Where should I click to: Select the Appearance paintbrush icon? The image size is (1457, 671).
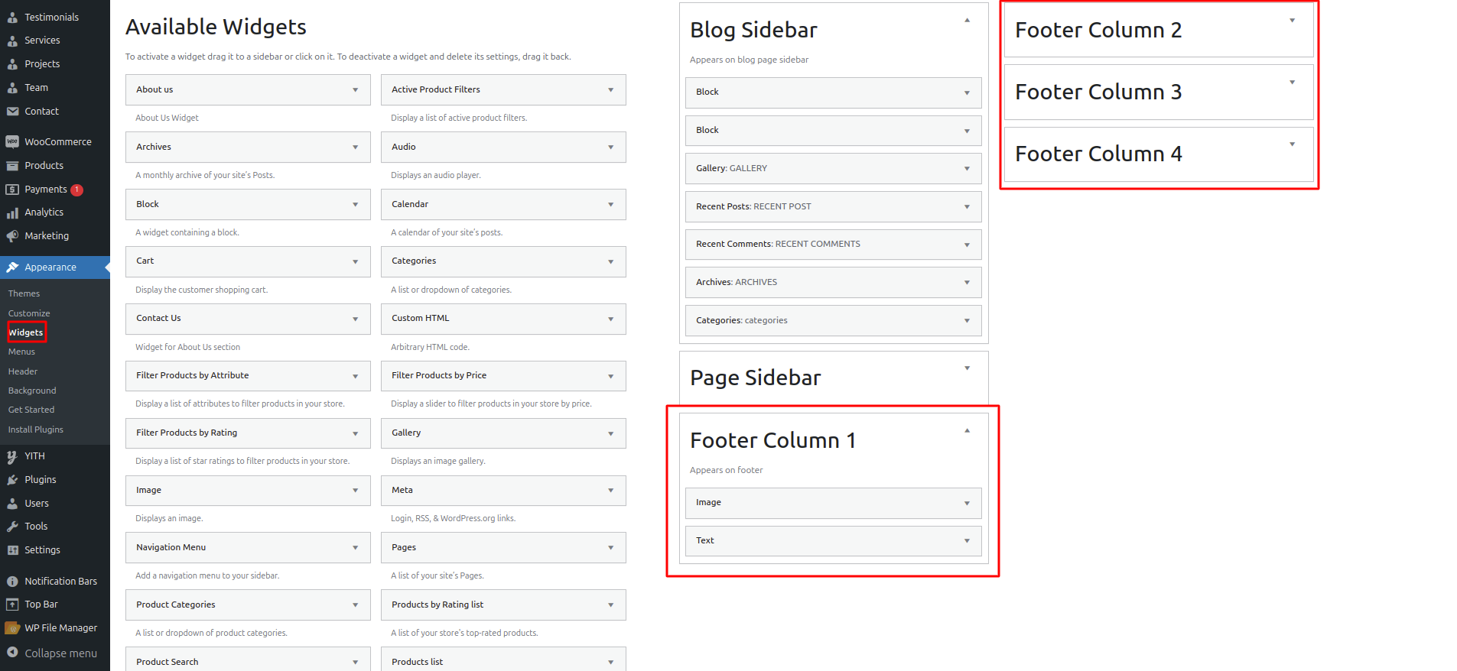13,267
